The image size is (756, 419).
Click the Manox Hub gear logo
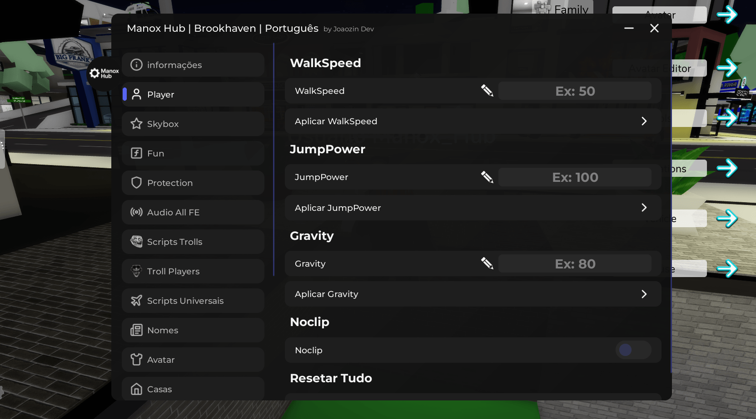94,73
